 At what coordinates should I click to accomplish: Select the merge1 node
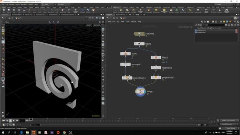coord(140,91)
